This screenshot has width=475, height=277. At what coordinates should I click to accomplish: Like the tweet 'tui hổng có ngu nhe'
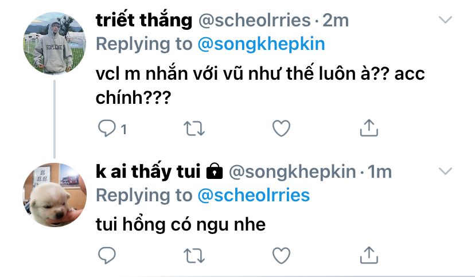282,255
